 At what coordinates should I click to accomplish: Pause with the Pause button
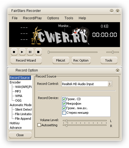[30, 52]
